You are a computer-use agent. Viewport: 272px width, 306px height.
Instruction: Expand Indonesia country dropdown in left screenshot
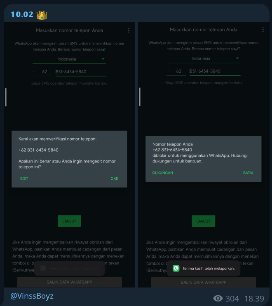click(69, 59)
